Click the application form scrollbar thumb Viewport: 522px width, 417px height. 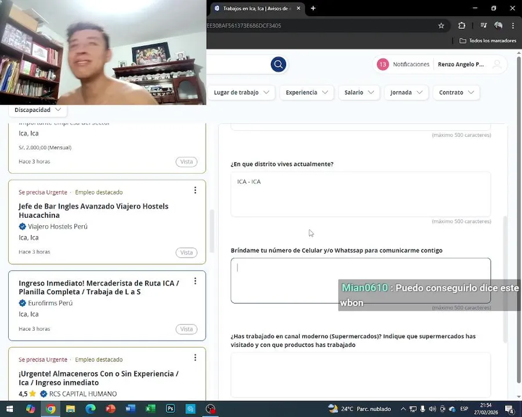coord(505,279)
